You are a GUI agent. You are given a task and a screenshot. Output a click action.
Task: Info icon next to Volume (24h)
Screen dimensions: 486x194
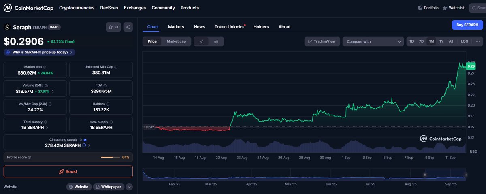[47, 85]
